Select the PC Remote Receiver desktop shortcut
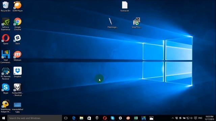 (5, 73)
